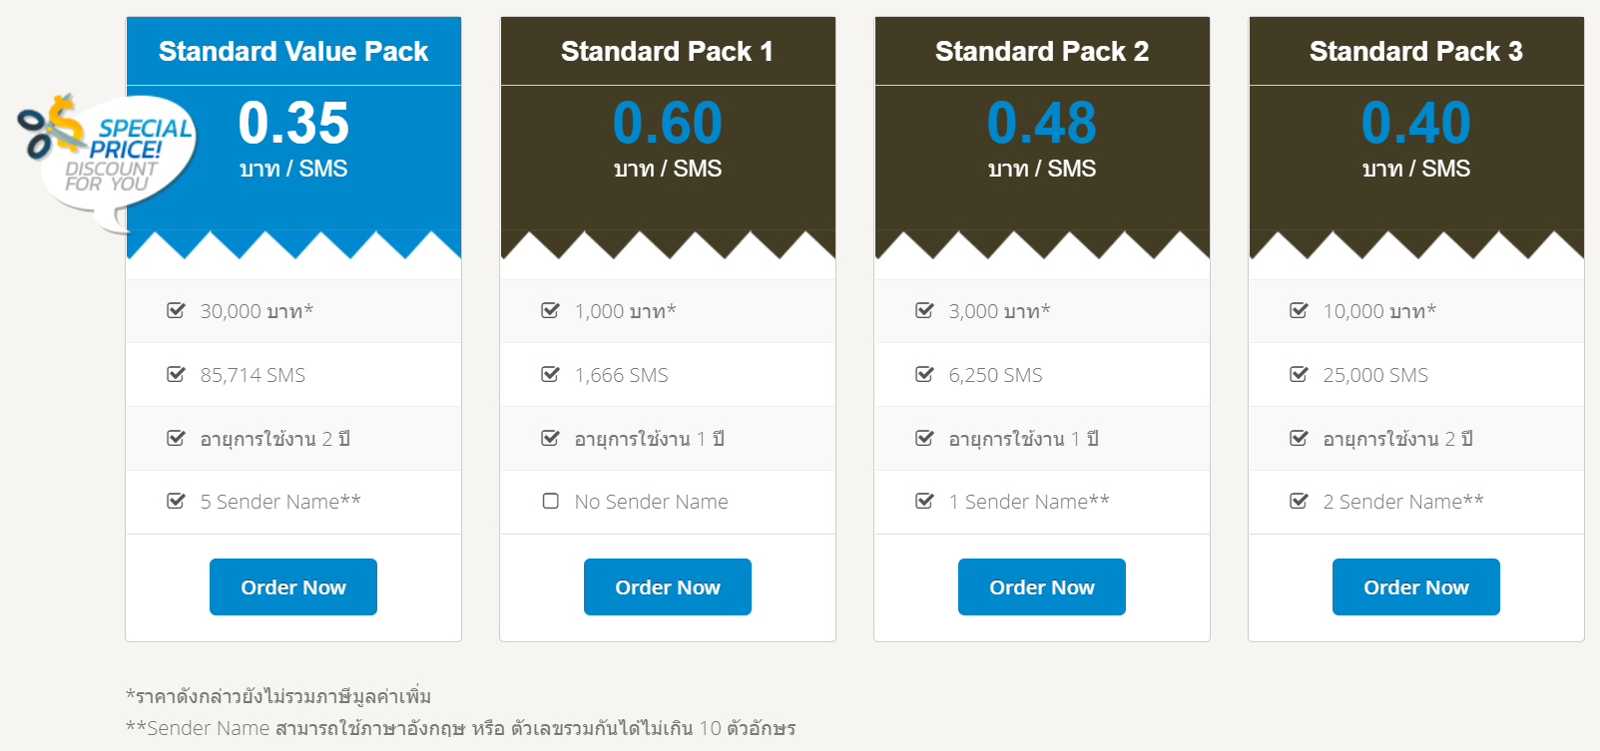The height and width of the screenshot is (751, 1600).
Task: Click the check icon next to 25,000 SMS
Action: [x=1299, y=374]
